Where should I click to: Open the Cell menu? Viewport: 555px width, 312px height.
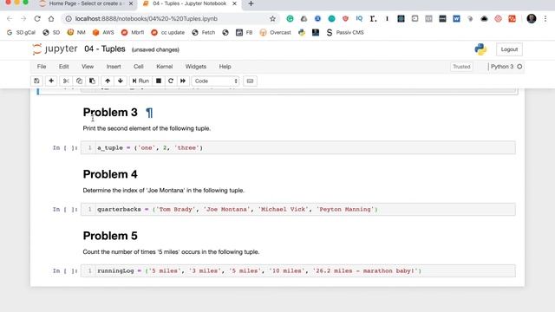pyautogui.click(x=139, y=67)
